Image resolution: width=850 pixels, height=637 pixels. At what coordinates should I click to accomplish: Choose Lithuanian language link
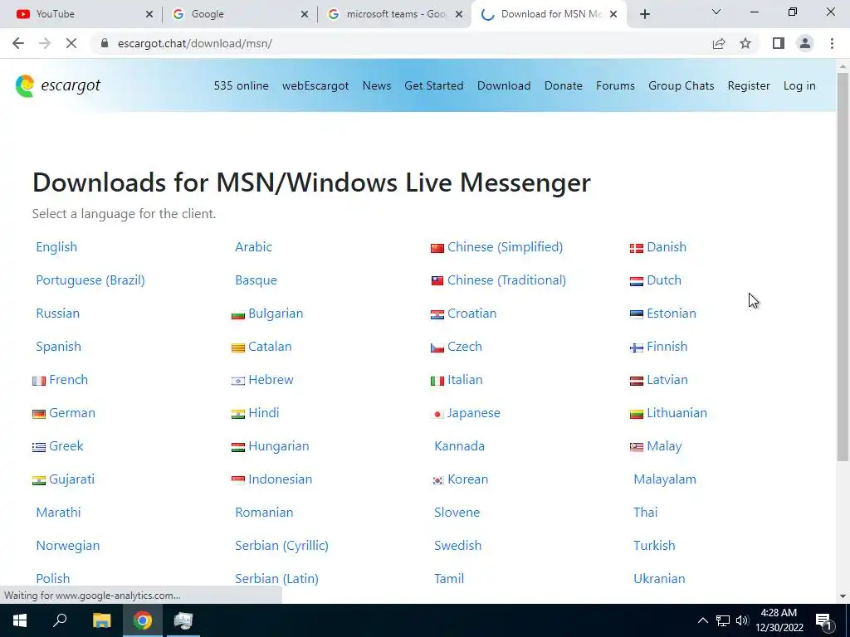click(x=677, y=413)
